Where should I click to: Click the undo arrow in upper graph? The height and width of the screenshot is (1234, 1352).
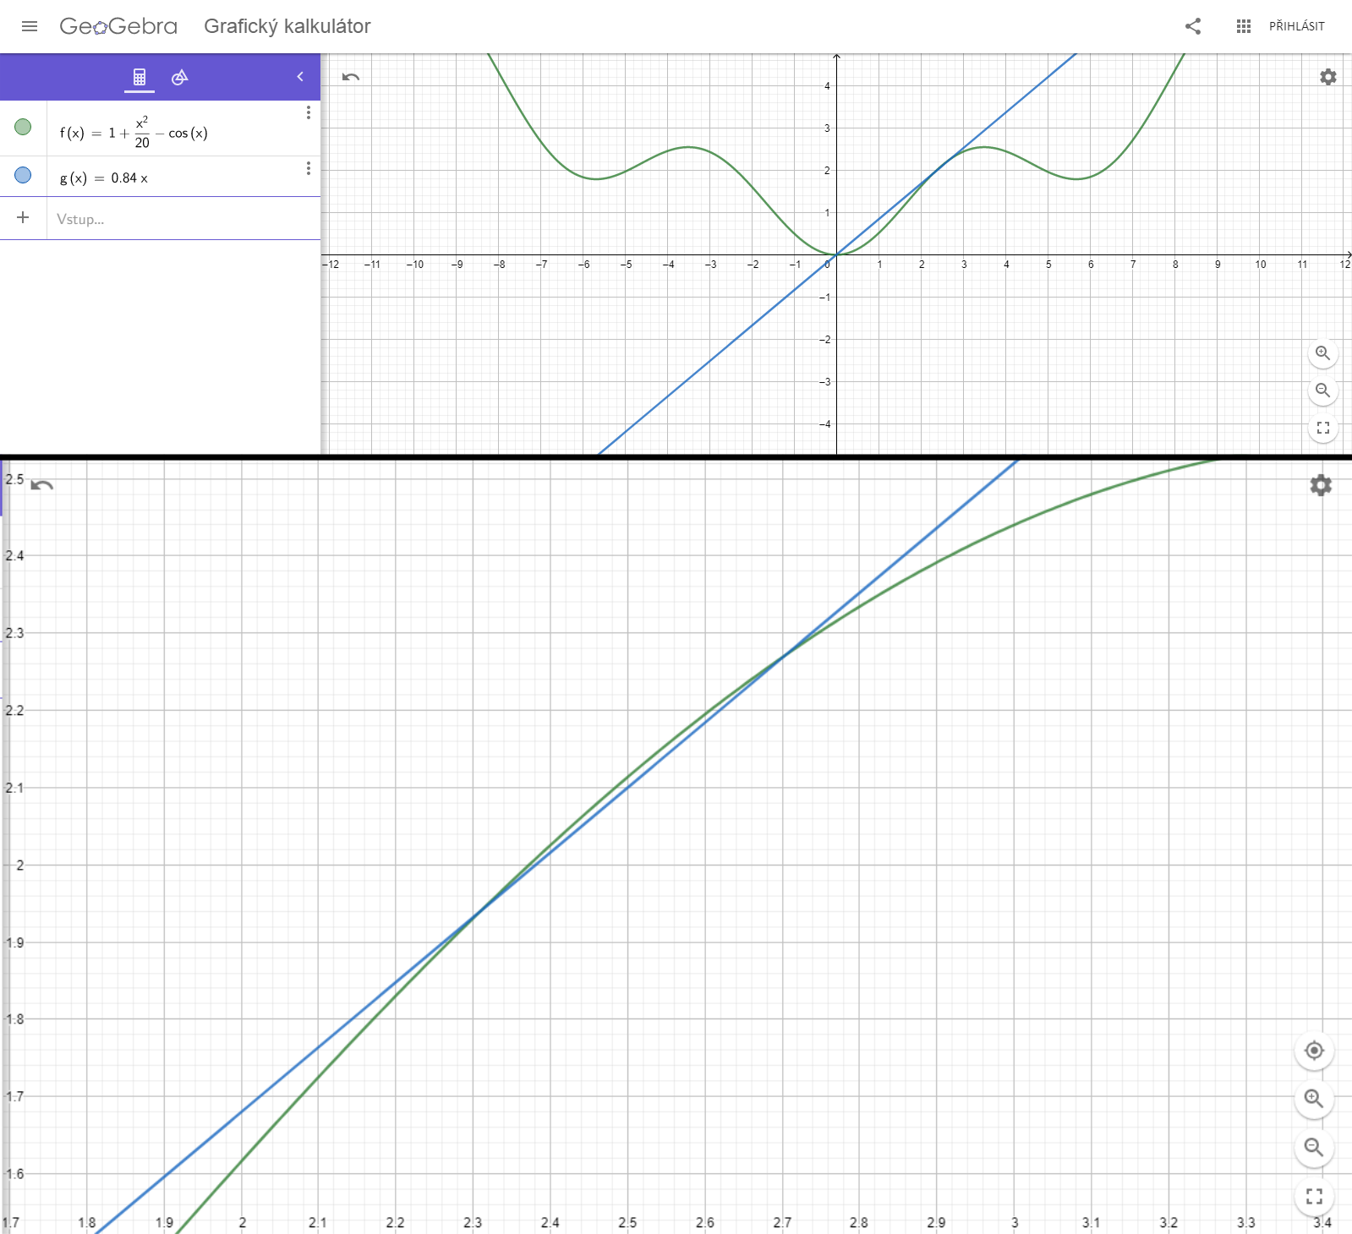351,77
